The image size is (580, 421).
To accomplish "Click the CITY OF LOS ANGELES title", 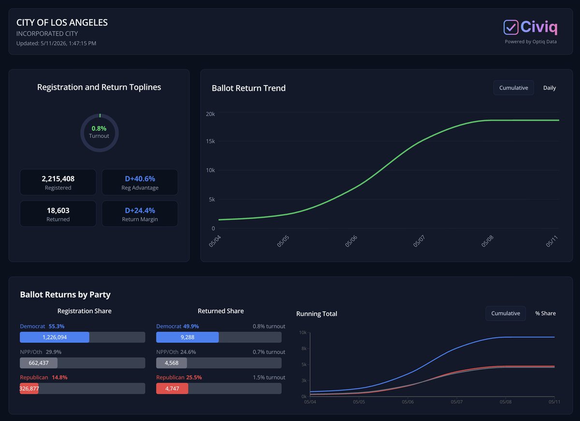I will tap(62, 23).
